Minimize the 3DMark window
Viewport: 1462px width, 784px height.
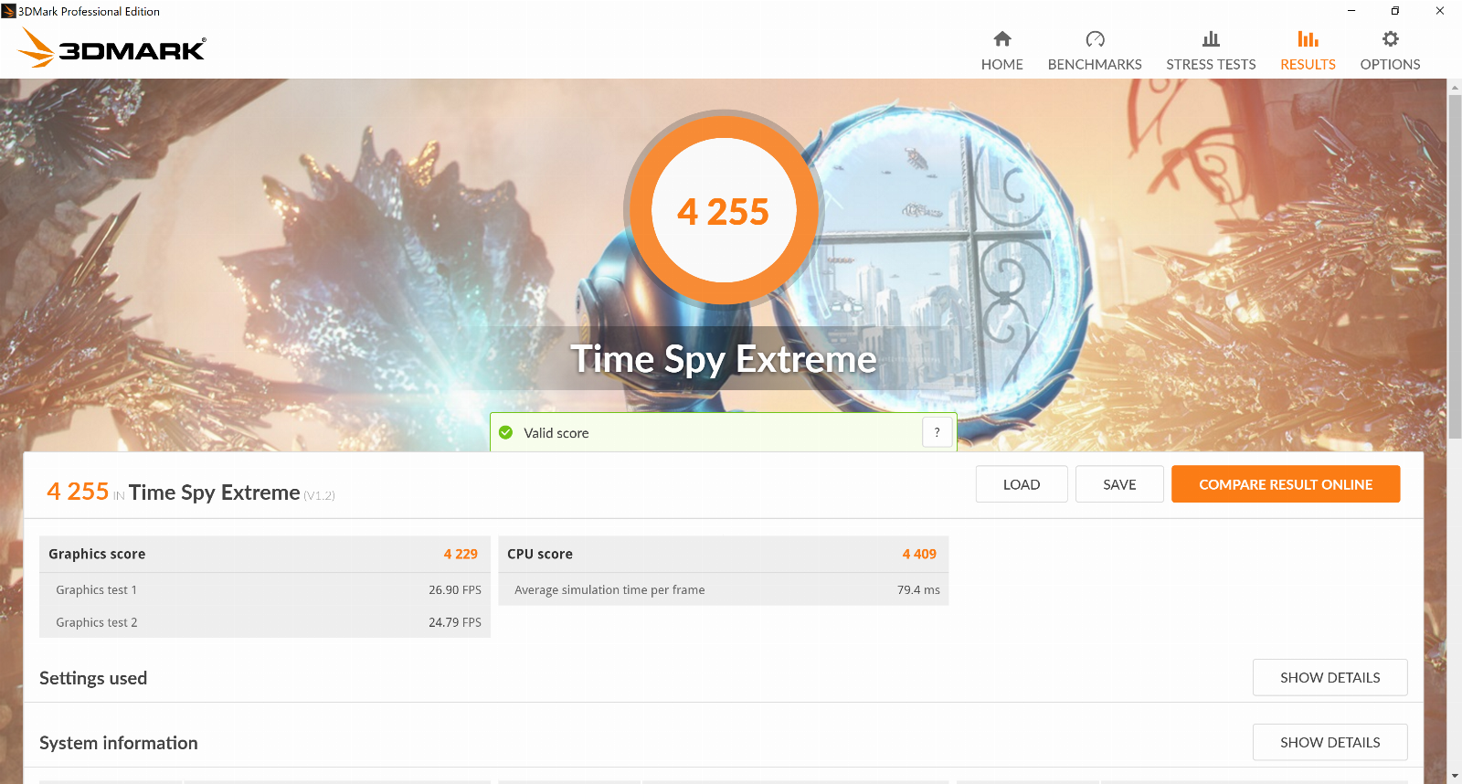coord(1351,11)
